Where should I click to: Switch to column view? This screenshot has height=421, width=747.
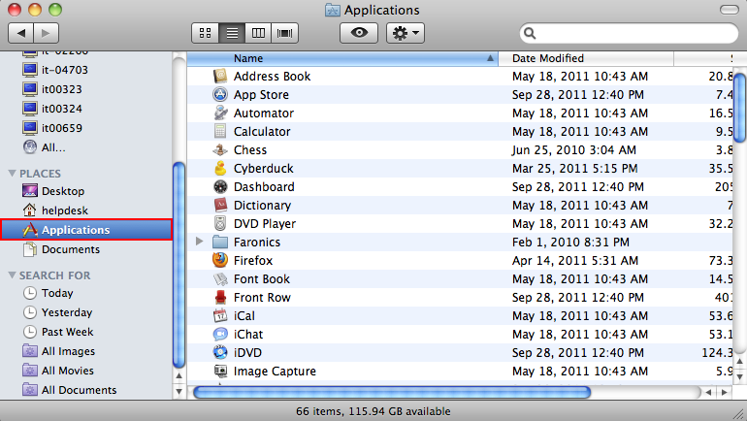coord(258,33)
